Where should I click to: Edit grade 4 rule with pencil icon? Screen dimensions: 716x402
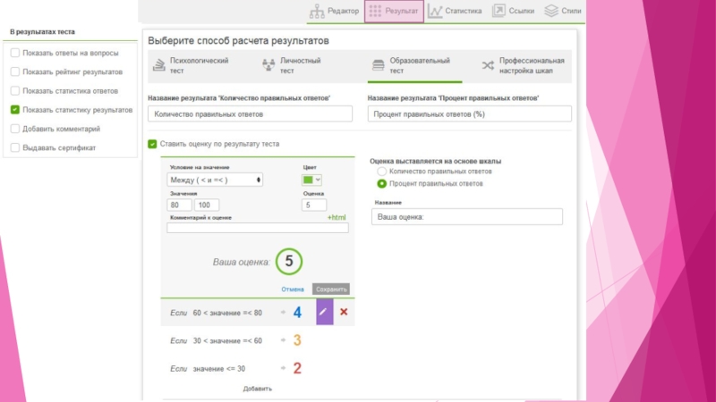click(x=325, y=312)
